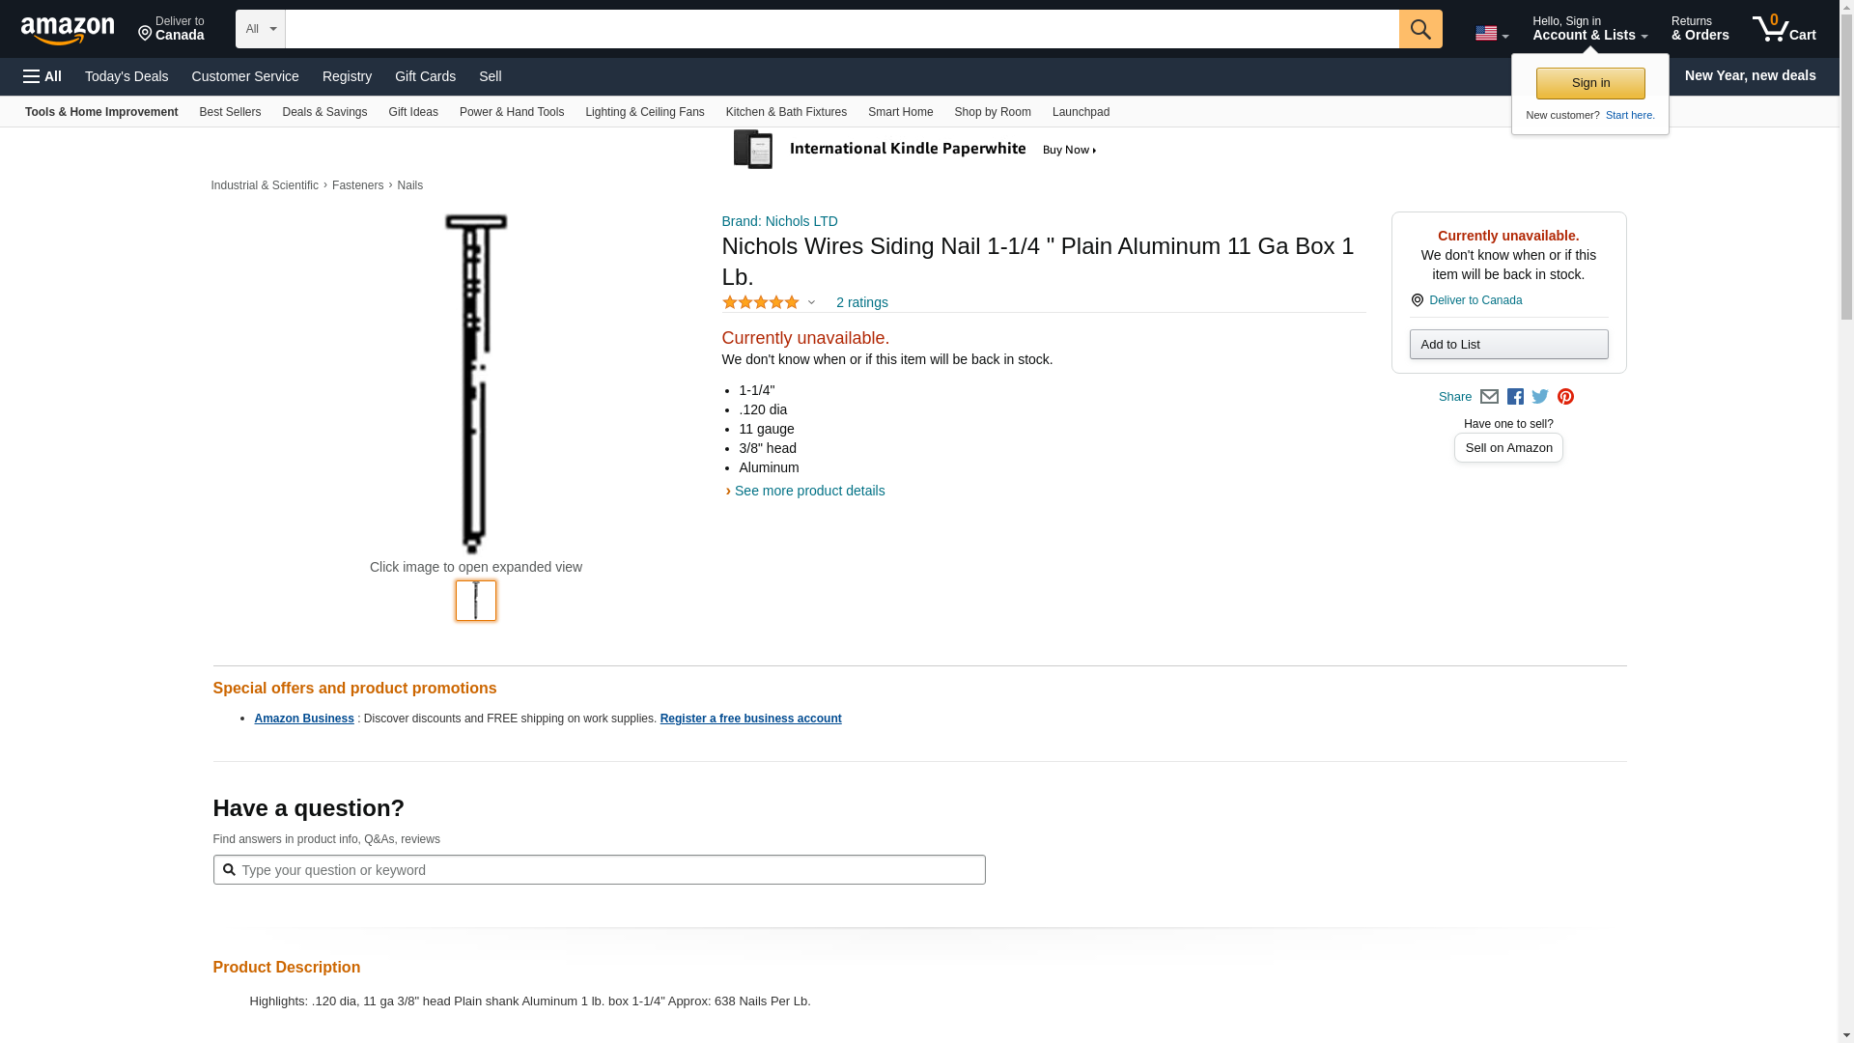Share product on Pinterest icon
Screen dimensions: 1854x1043
[x=1565, y=397]
